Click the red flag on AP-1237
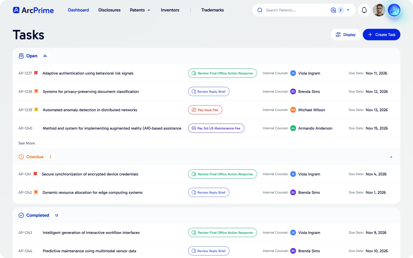Viewport: 413px width, 258px height. (36, 73)
